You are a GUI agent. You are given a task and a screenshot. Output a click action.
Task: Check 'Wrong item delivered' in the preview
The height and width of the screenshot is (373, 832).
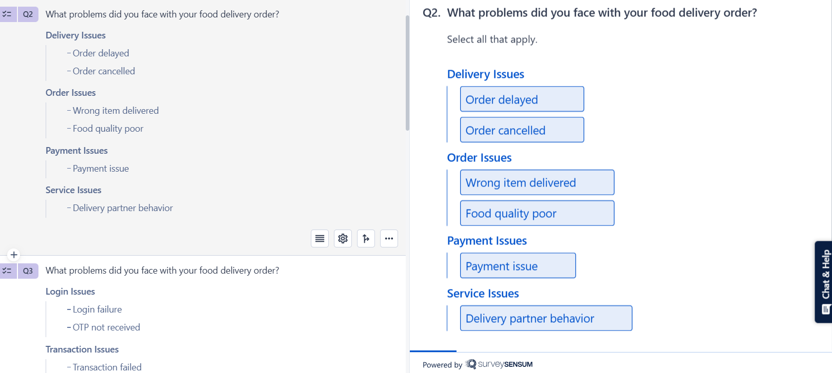[537, 183]
